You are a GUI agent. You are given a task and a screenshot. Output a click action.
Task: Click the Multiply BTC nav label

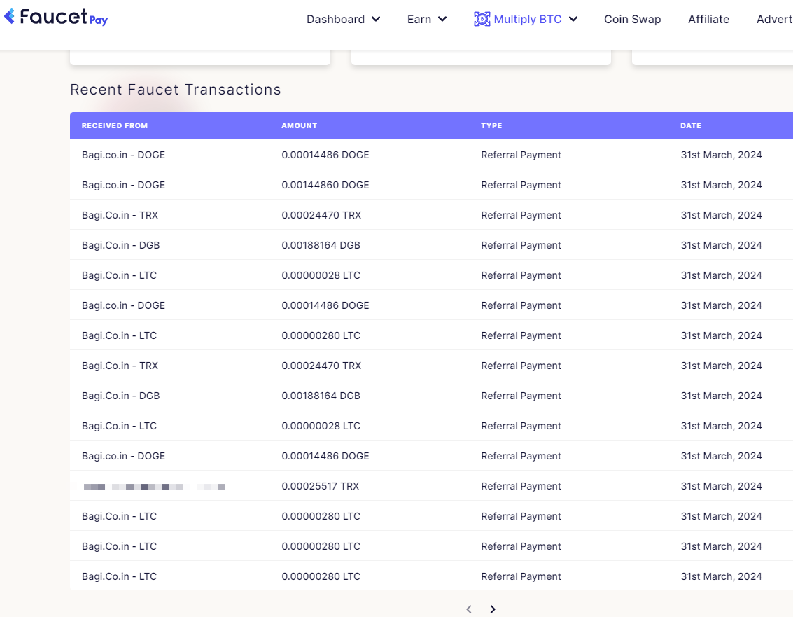click(528, 19)
